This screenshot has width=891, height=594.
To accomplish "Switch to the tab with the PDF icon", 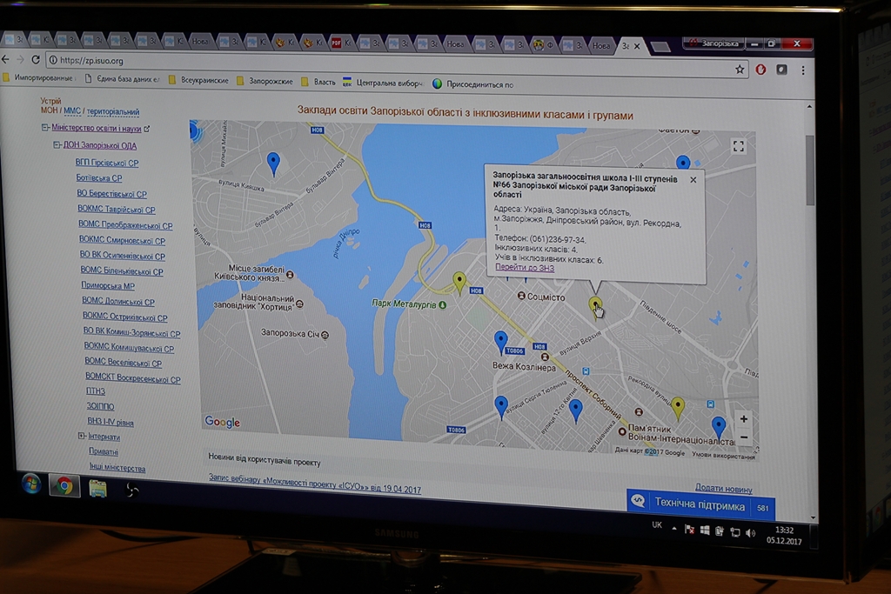I will [x=341, y=43].
